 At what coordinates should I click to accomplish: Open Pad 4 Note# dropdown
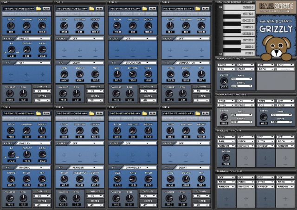click(201, 100)
